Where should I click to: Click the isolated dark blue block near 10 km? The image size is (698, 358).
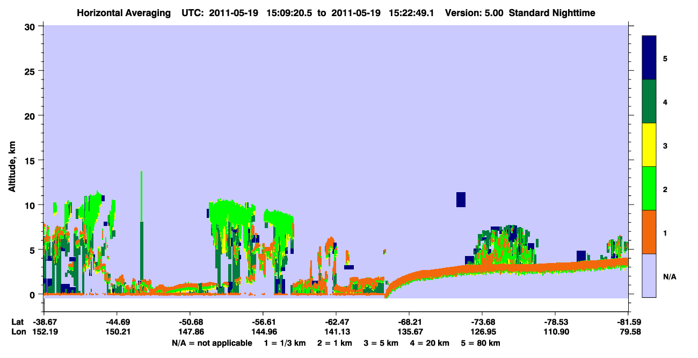coord(461,199)
